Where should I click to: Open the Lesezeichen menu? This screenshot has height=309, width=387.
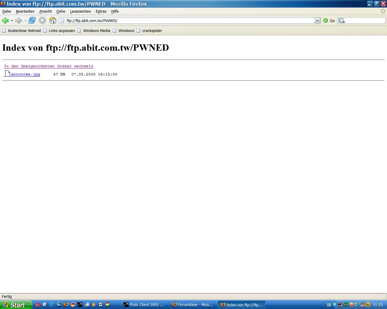(80, 11)
